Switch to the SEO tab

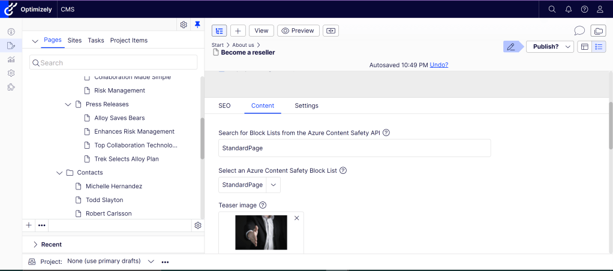[x=224, y=106]
